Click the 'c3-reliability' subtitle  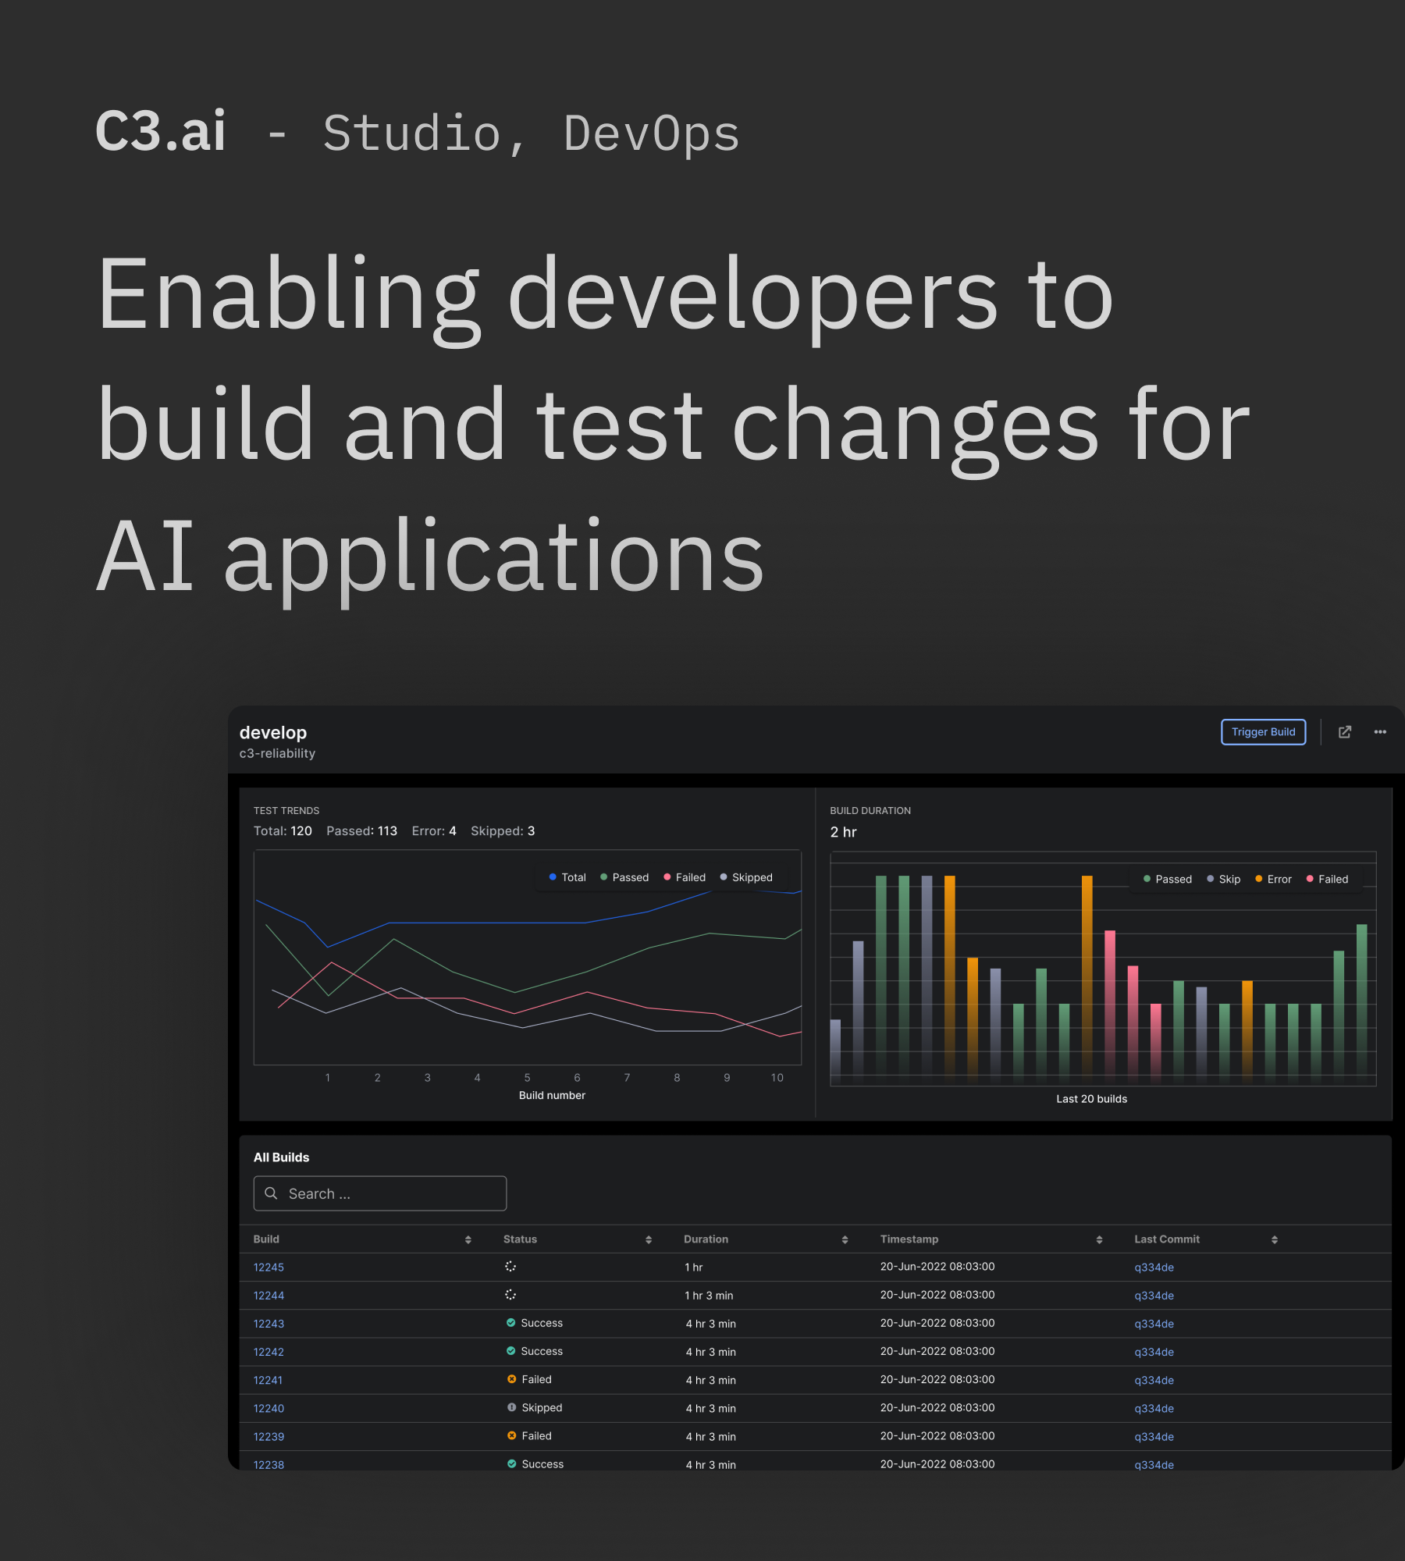277,754
